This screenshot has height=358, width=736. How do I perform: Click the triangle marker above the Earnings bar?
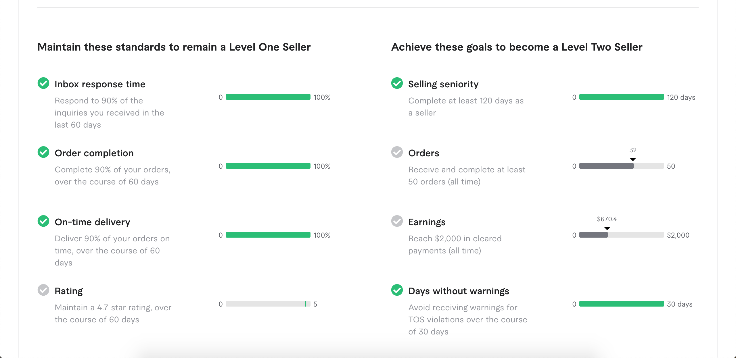[607, 228]
